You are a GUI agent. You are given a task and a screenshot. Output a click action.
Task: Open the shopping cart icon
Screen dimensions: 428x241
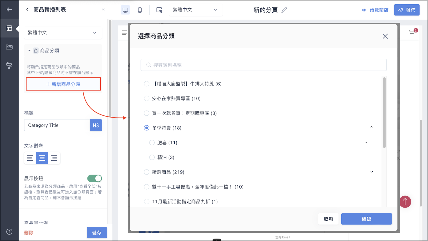412,32
